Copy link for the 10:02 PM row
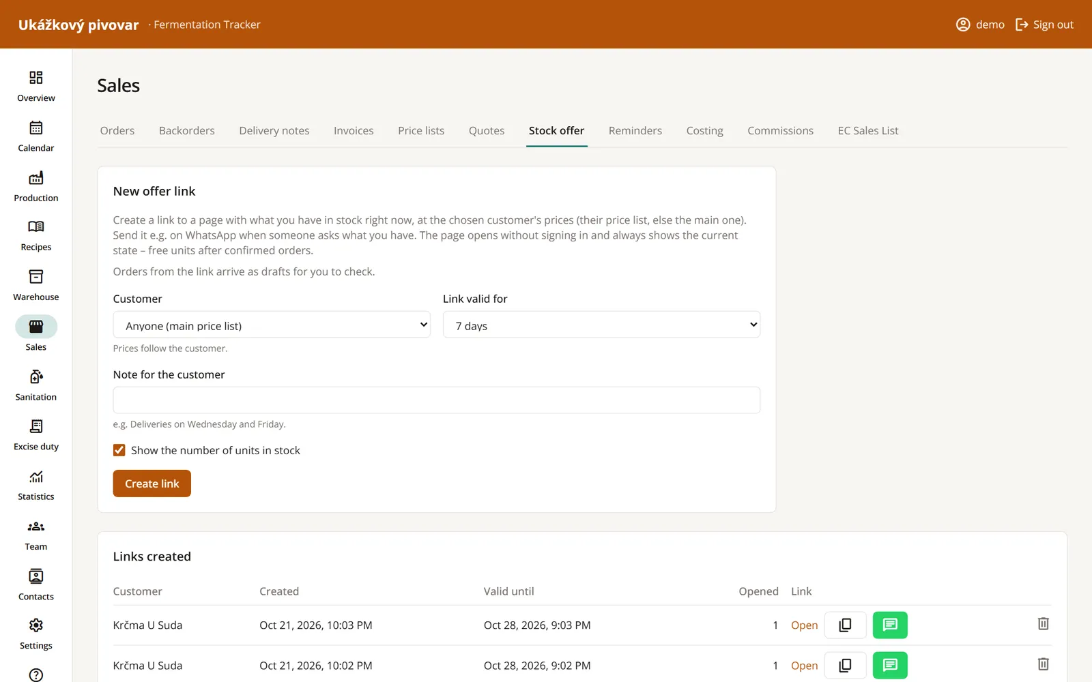This screenshot has height=682, width=1092. pos(845,665)
